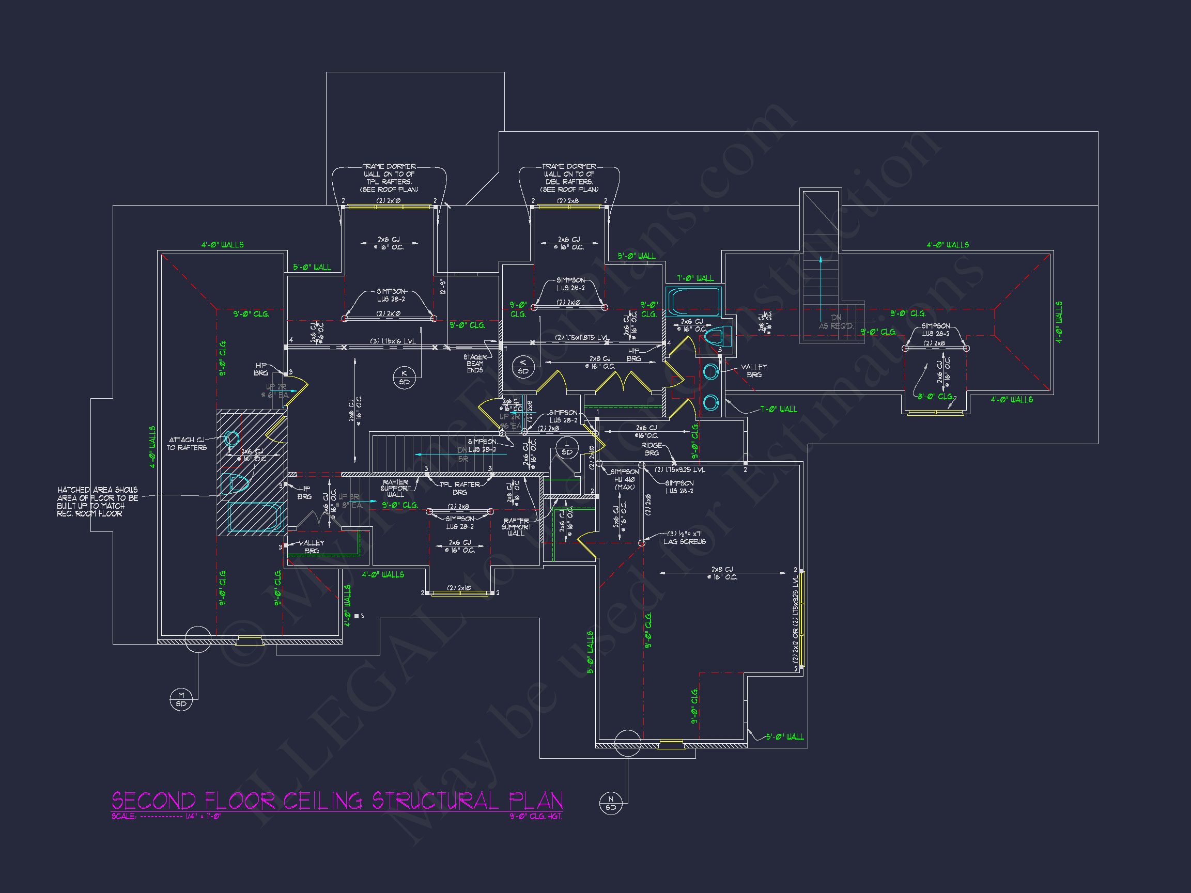Click the '(2) 2x10' header above the left dormer
Screen dimensions: 1191x893
388,201
